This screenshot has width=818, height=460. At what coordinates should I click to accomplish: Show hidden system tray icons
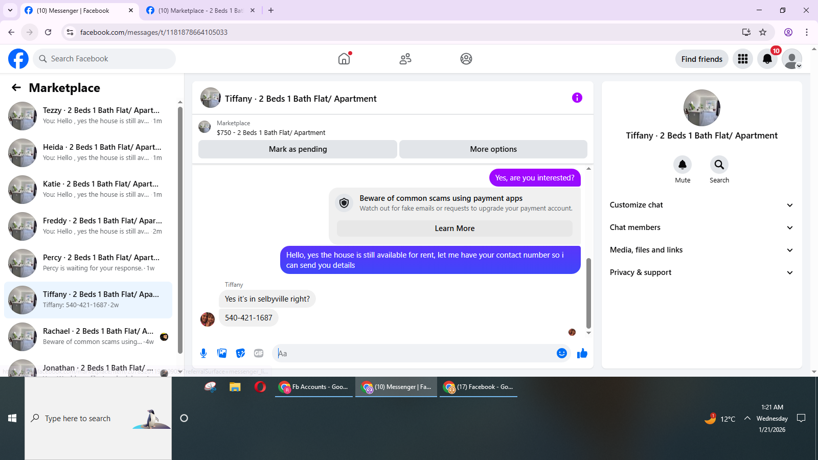click(x=747, y=418)
